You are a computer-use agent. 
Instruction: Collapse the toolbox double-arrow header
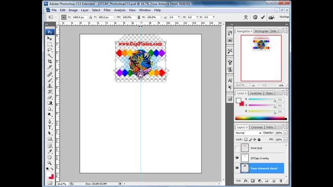click(47, 24)
